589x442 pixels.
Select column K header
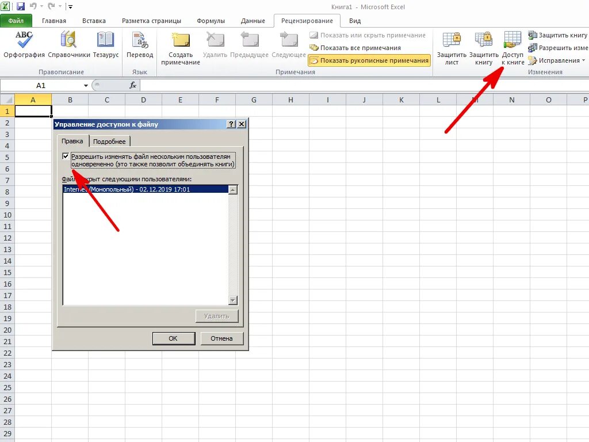point(401,100)
